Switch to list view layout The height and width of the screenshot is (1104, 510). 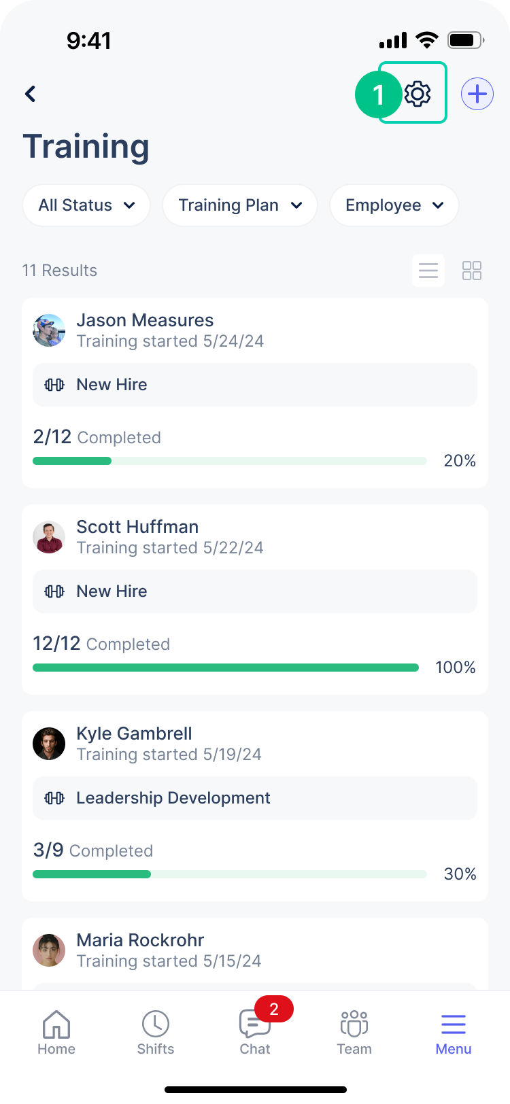428,271
